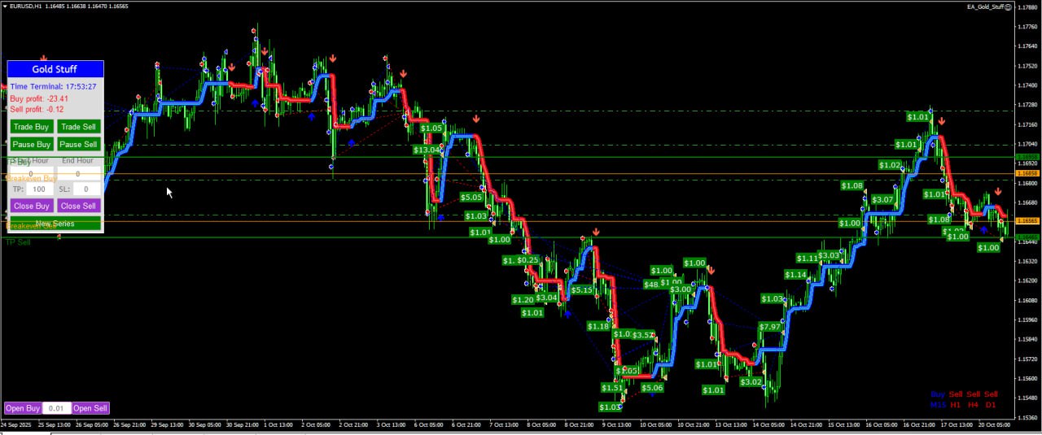Click the Sell H4 signal indicator
The height and width of the screenshot is (435, 1042).
[x=973, y=399]
